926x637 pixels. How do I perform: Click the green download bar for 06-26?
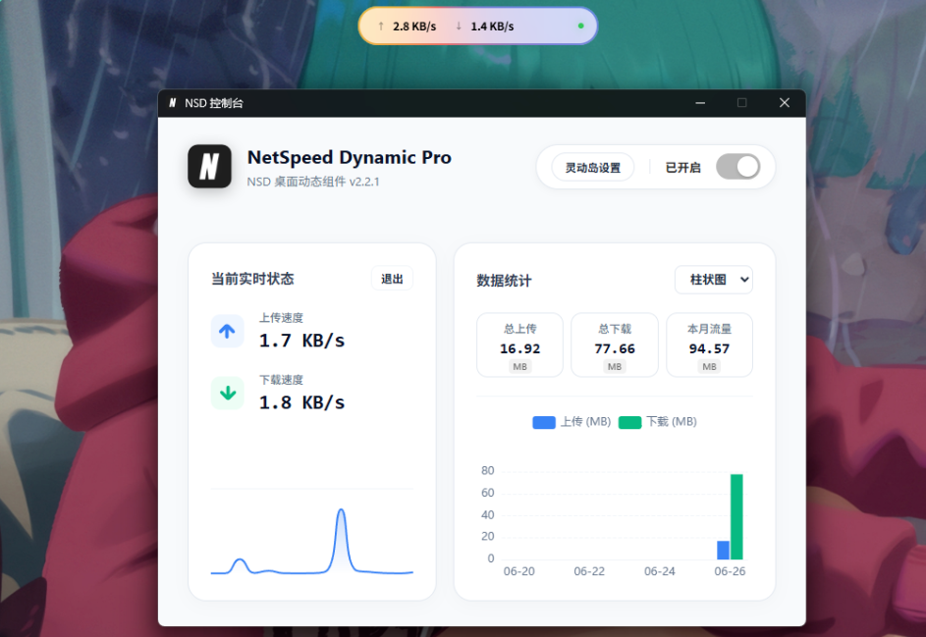(736, 516)
